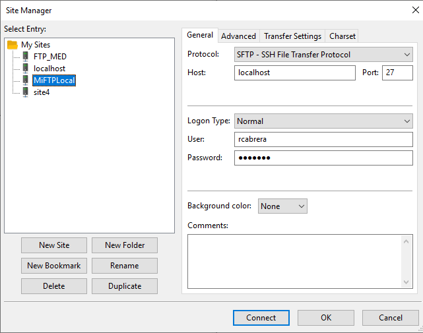Image resolution: width=423 pixels, height=333 pixels.
Task: Click the New Bookmark button
Action: click(54, 266)
